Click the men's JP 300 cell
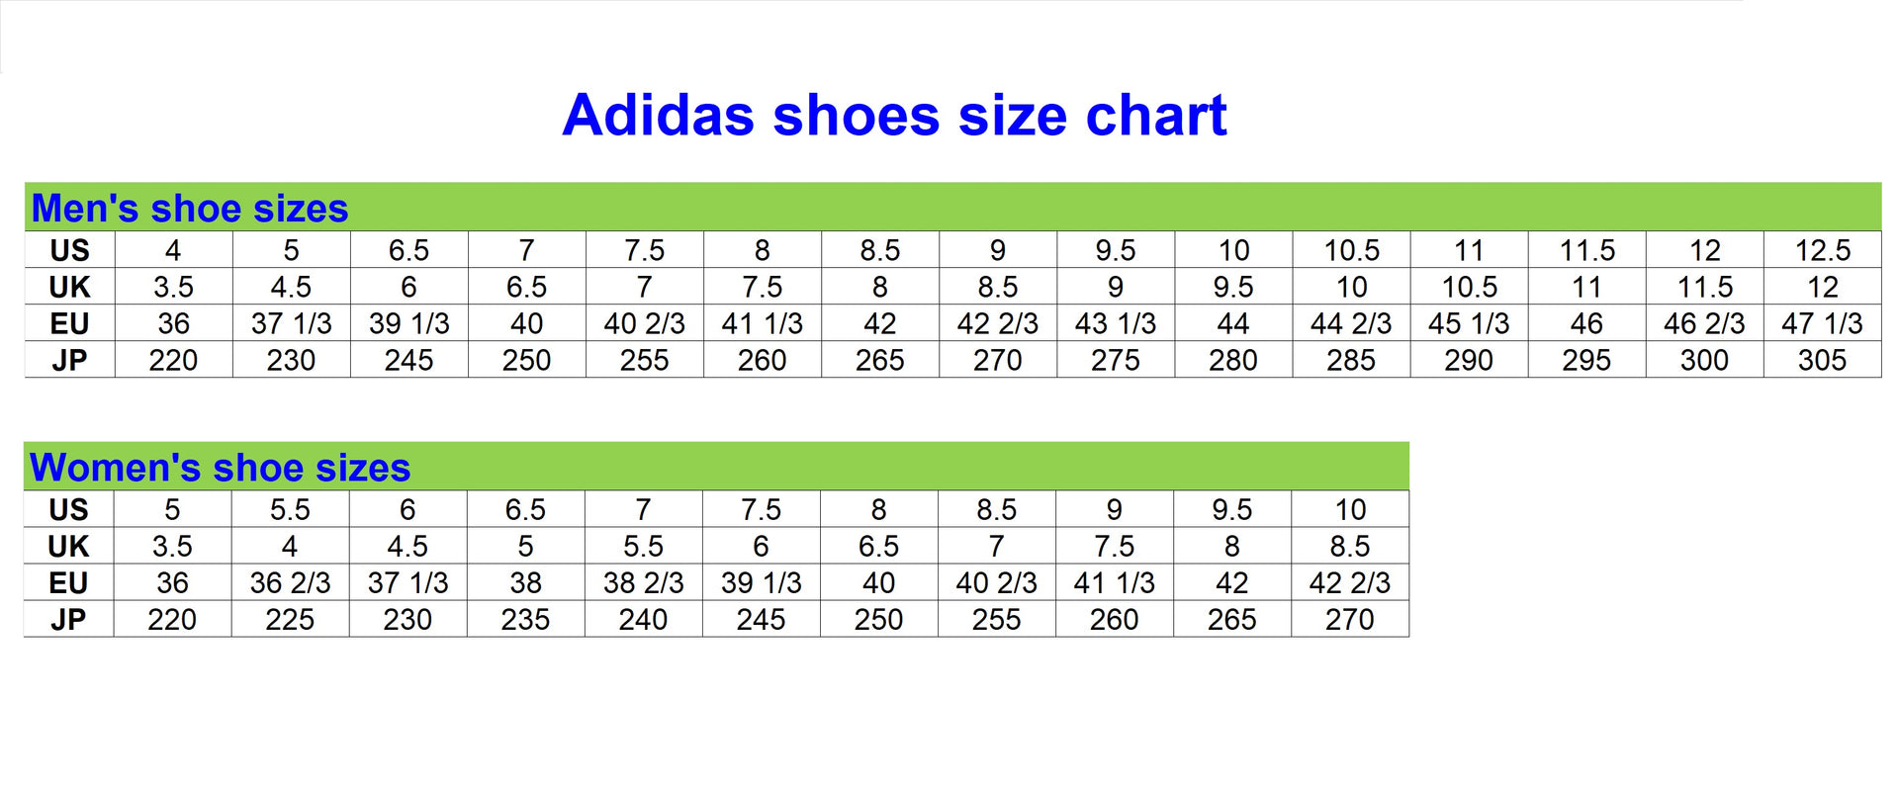Viewport: 1899px width, 786px height. (x=1704, y=360)
